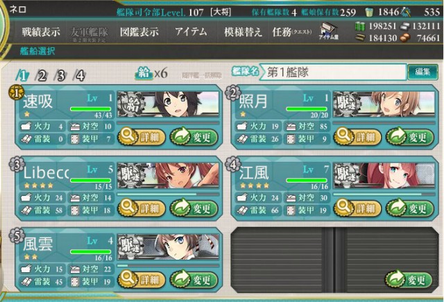Click 変更 in empty sixth slot
This screenshot has width=444, height=302.
(409, 280)
